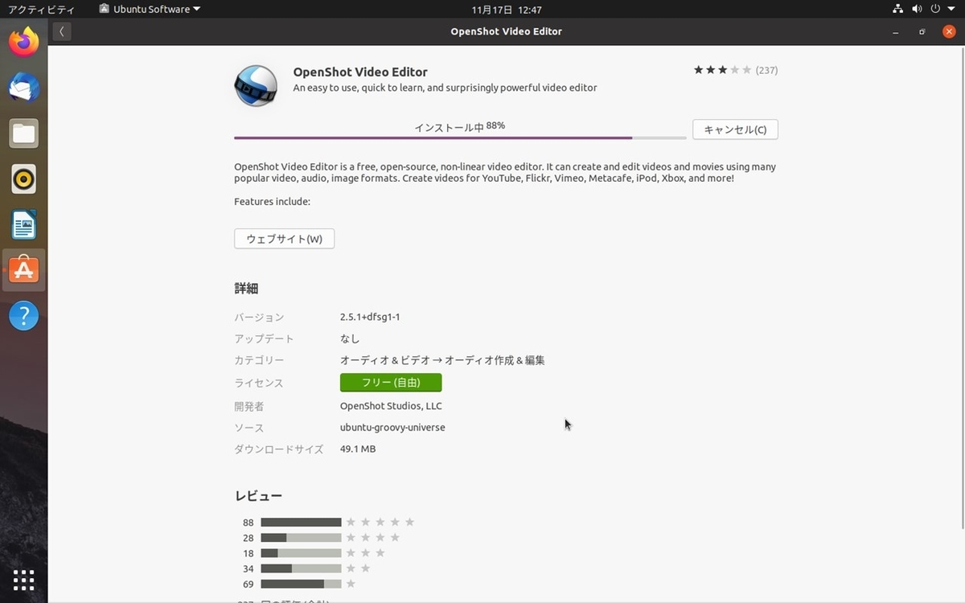Open Firefox from the dock
The height and width of the screenshot is (603, 965).
pyautogui.click(x=24, y=42)
